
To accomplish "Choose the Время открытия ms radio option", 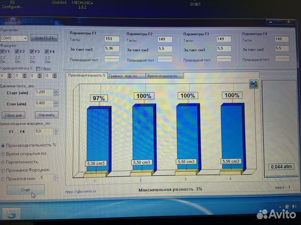I will [x=3, y=154].
